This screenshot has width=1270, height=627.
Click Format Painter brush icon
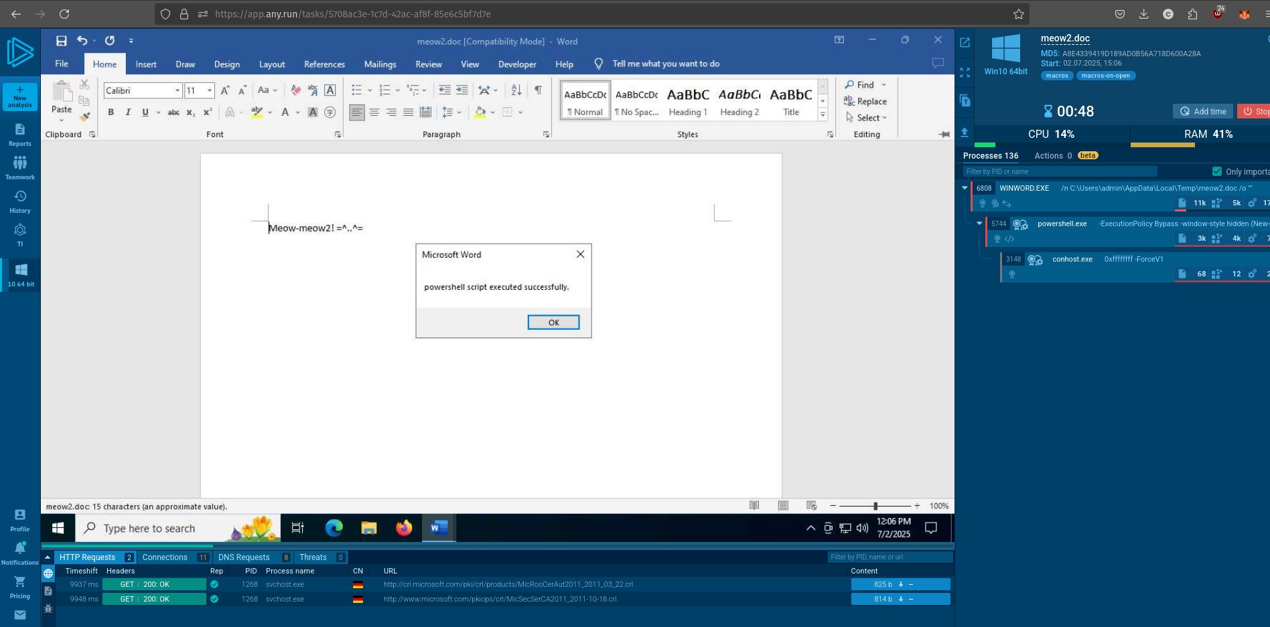point(84,116)
